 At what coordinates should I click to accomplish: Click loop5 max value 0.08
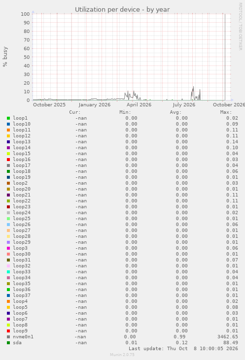pyautogui.click(x=232, y=307)
